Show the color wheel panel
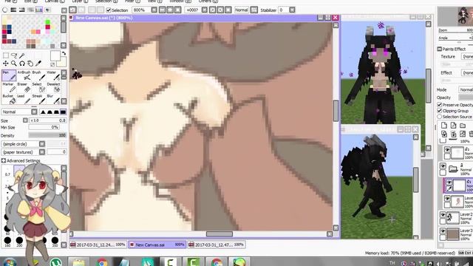473x266 pixels. [5, 10]
